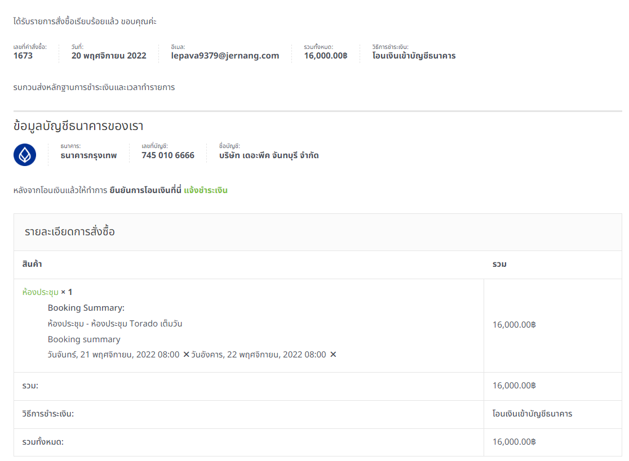Click the ห้องประชุม Torado เต็มวัน booking line

(x=115, y=324)
